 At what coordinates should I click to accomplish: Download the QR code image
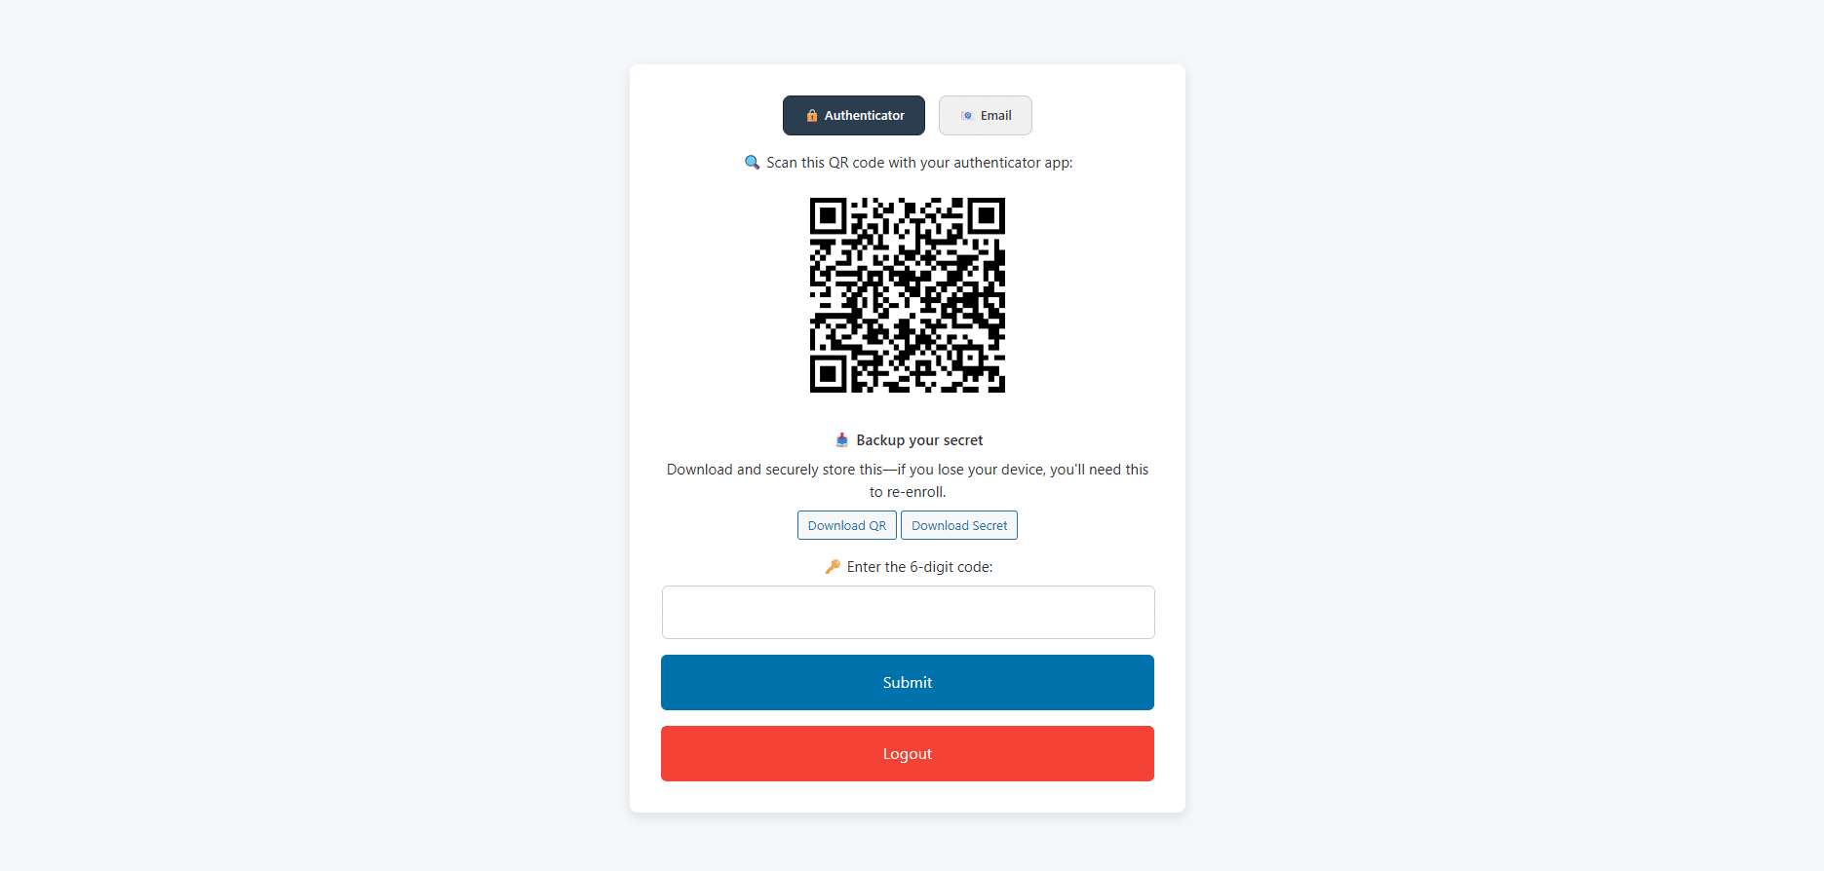[847, 525]
